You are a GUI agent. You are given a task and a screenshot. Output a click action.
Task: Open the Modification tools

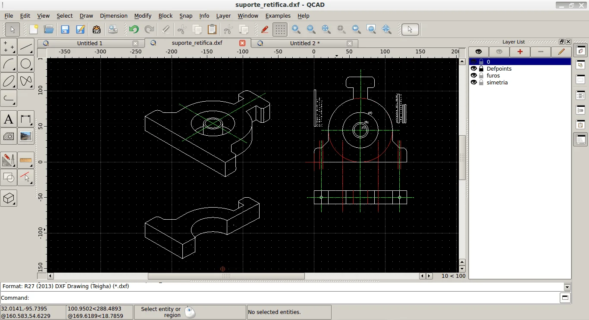pyautogui.click(x=9, y=160)
